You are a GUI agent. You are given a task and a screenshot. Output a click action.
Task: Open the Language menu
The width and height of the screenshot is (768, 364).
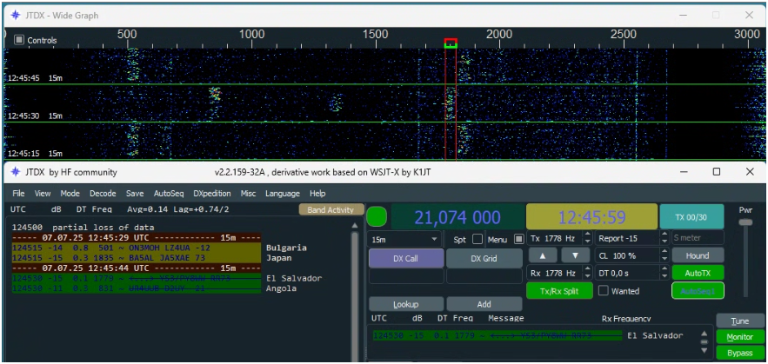[x=283, y=193]
